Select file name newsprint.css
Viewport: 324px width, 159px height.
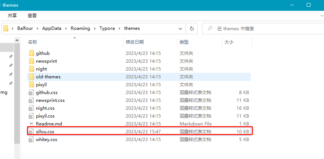(x=50, y=100)
